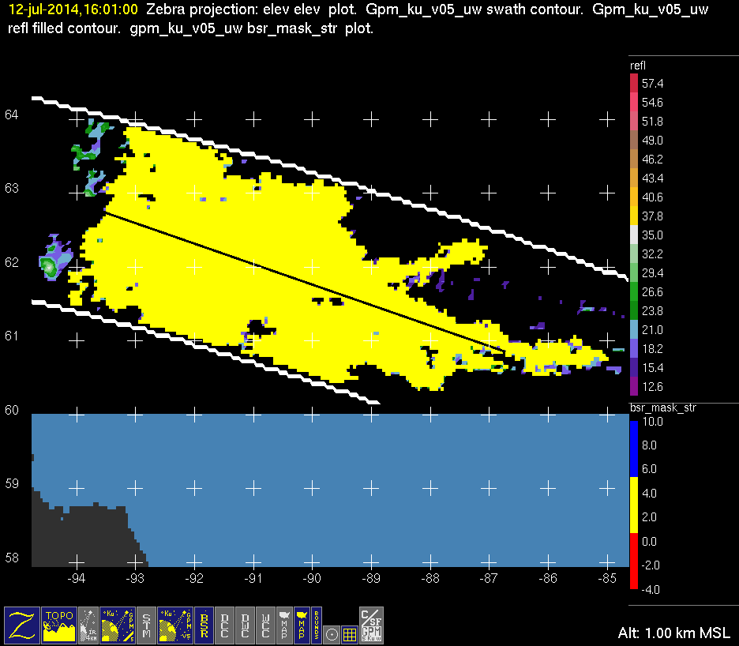Click the '64' latitude axis label
This screenshot has height=646, width=739.
[12, 115]
